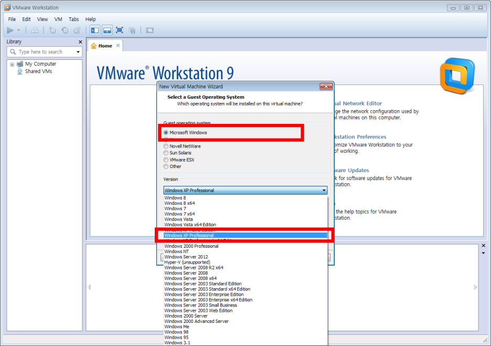This screenshot has width=491, height=346.
Task: Open the VM menu
Action: [58, 19]
